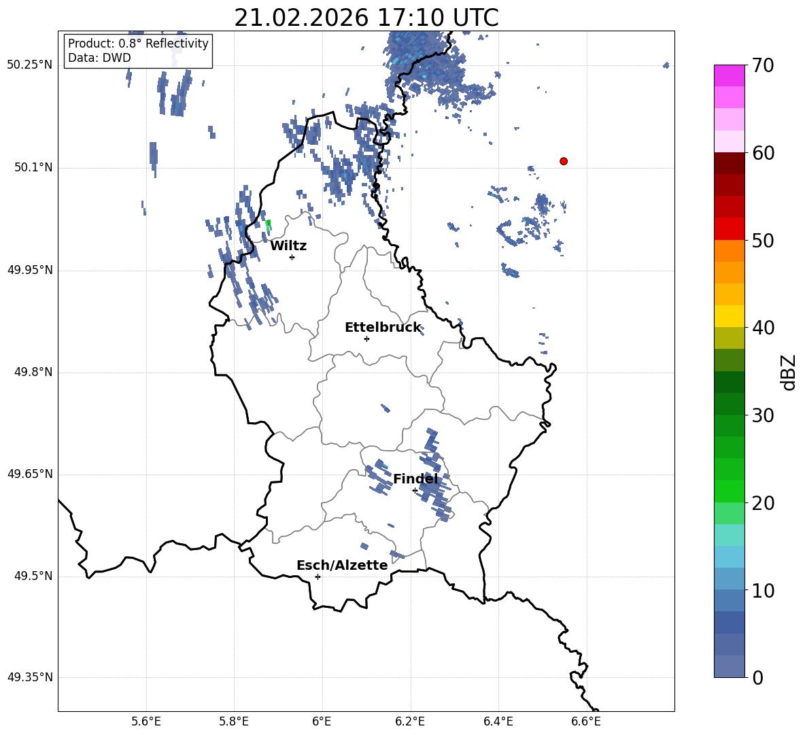The height and width of the screenshot is (735, 805).
Task: Click the colorbar tick value 0
Action: click(x=758, y=678)
